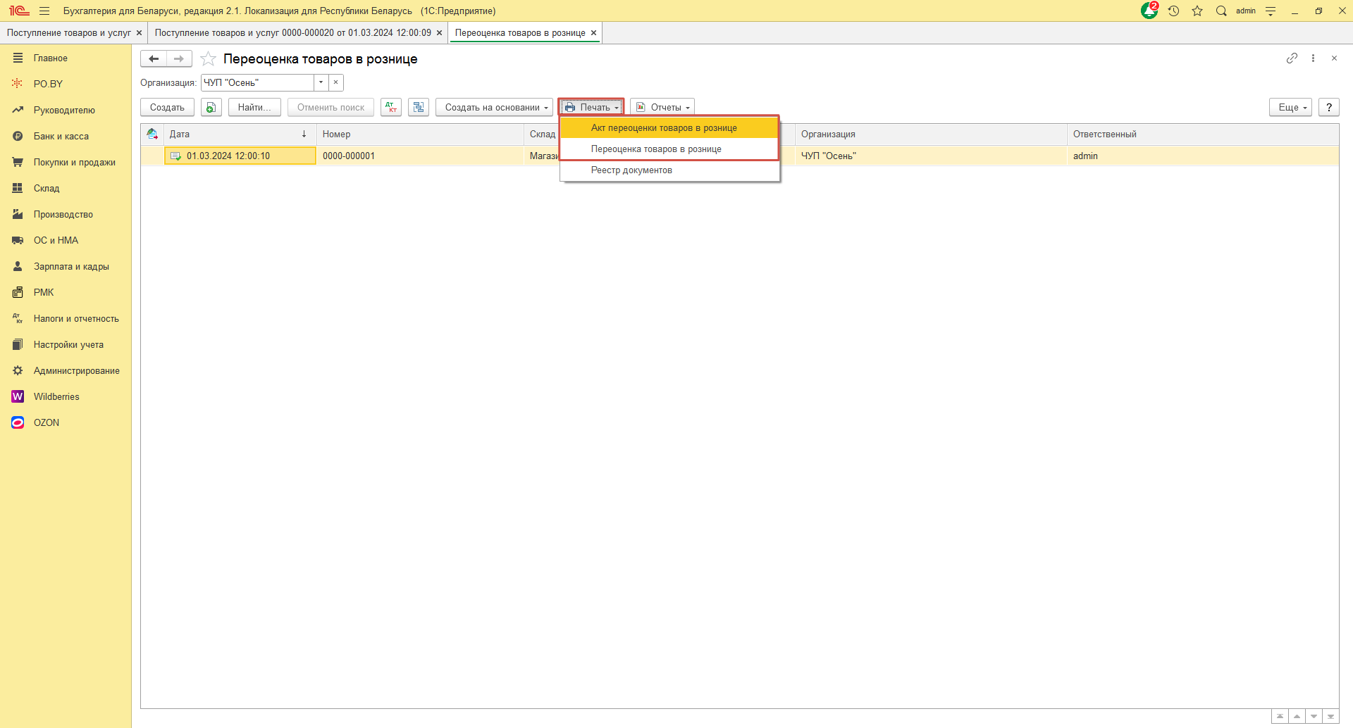The image size is (1353, 728).
Task: Copy the link using the chain icon
Action: pos(1292,58)
